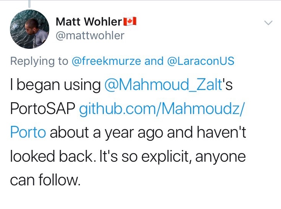Open the Matt Wohler display name

tap(89, 23)
